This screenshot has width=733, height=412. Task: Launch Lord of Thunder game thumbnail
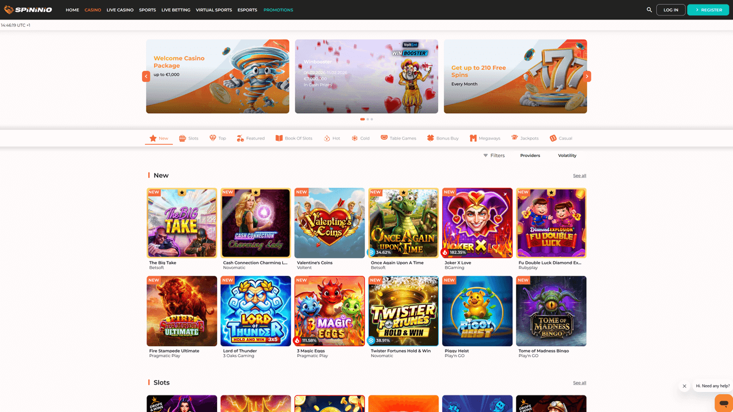[256, 311]
